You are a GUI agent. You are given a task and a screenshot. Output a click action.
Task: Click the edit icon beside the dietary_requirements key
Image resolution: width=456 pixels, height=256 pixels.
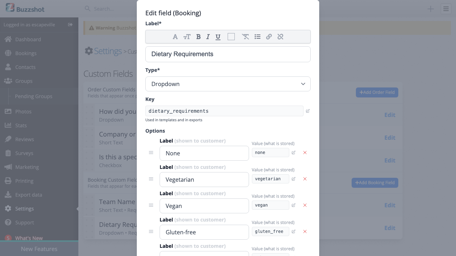308,111
